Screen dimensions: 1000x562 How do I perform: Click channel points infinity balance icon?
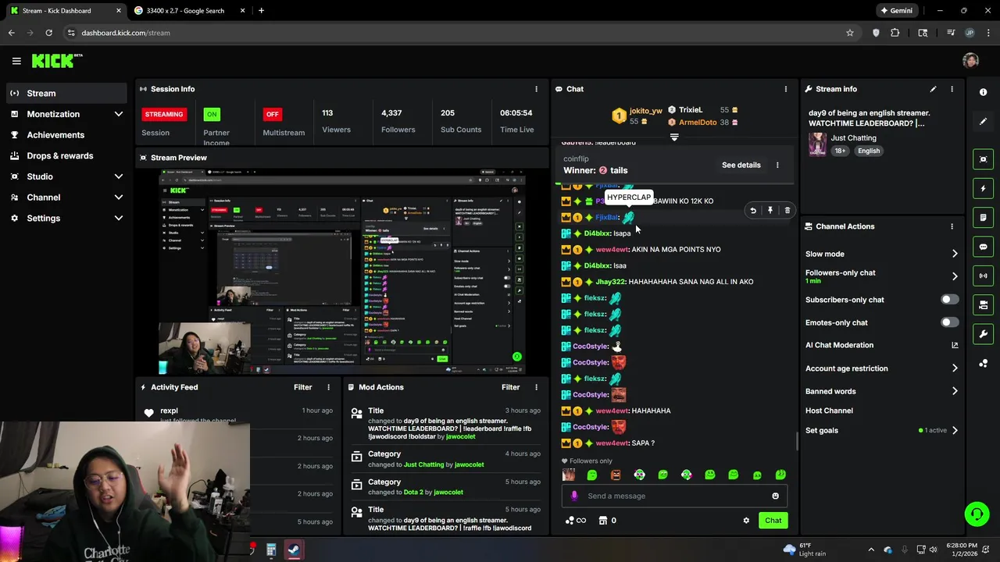click(x=575, y=521)
